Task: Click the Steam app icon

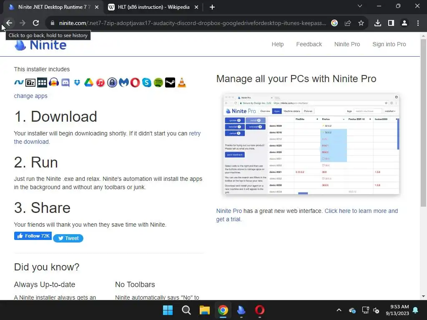Action: 170,82
